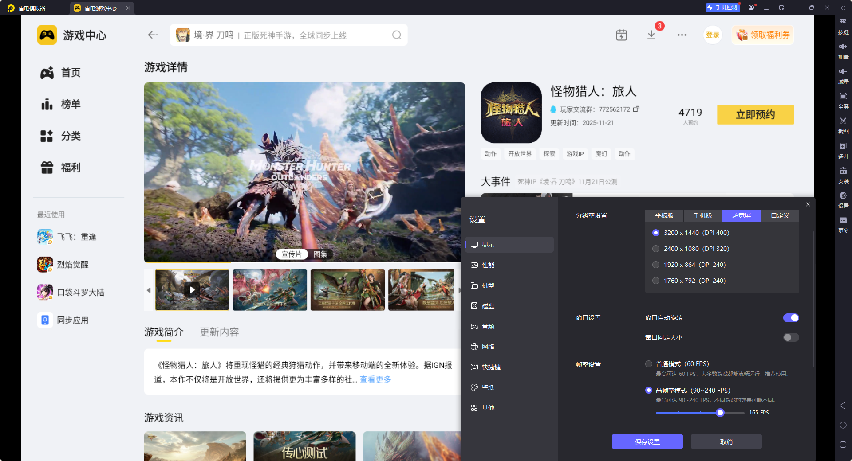Select the 2400 x 1080 resolution option
Screen dimensions: 852x461
click(x=656, y=249)
